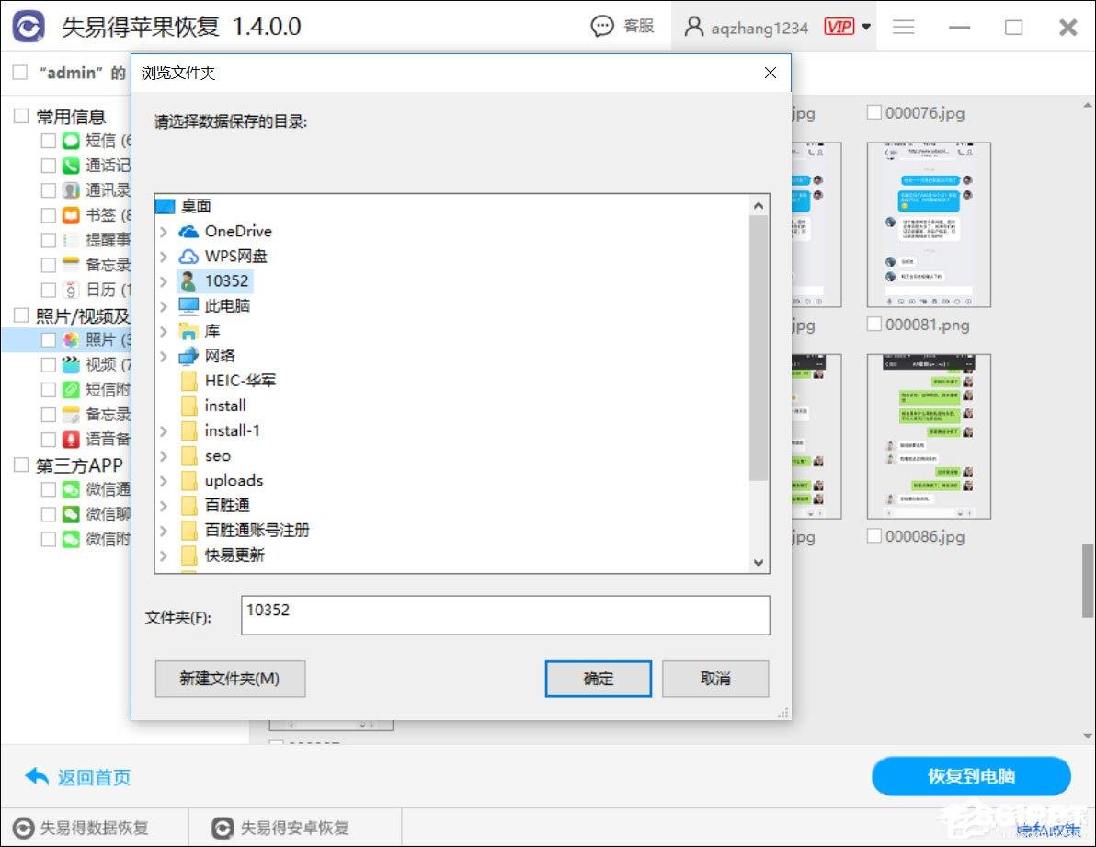Toggle the 照片/视频 category checkbox
1096x847 pixels.
[21, 315]
